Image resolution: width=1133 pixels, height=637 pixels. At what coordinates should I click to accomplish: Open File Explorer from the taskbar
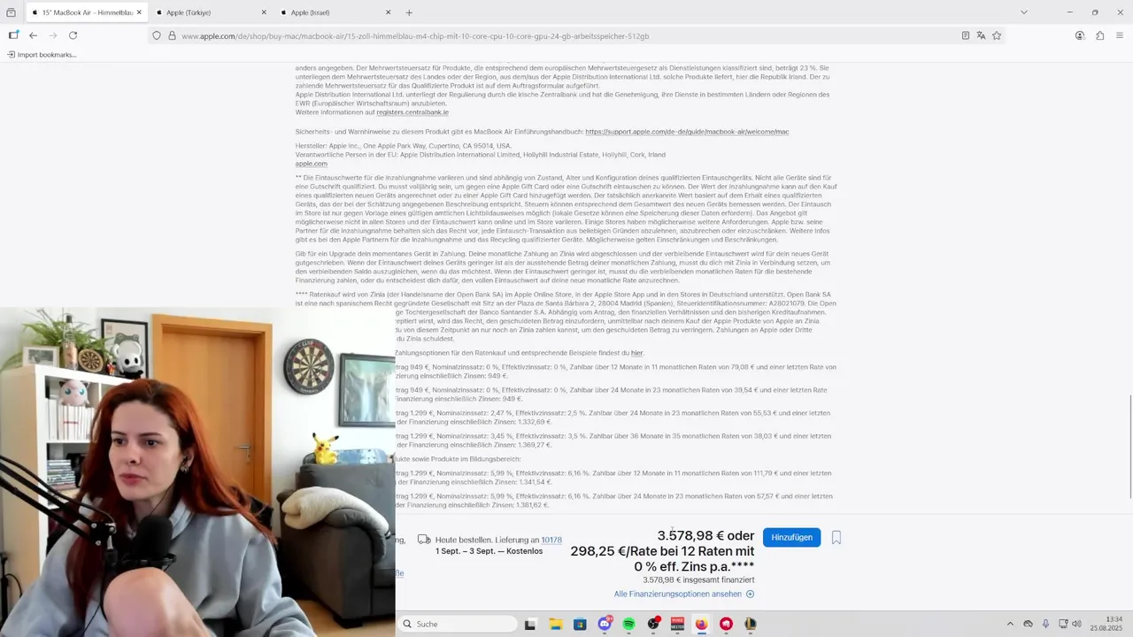click(556, 624)
